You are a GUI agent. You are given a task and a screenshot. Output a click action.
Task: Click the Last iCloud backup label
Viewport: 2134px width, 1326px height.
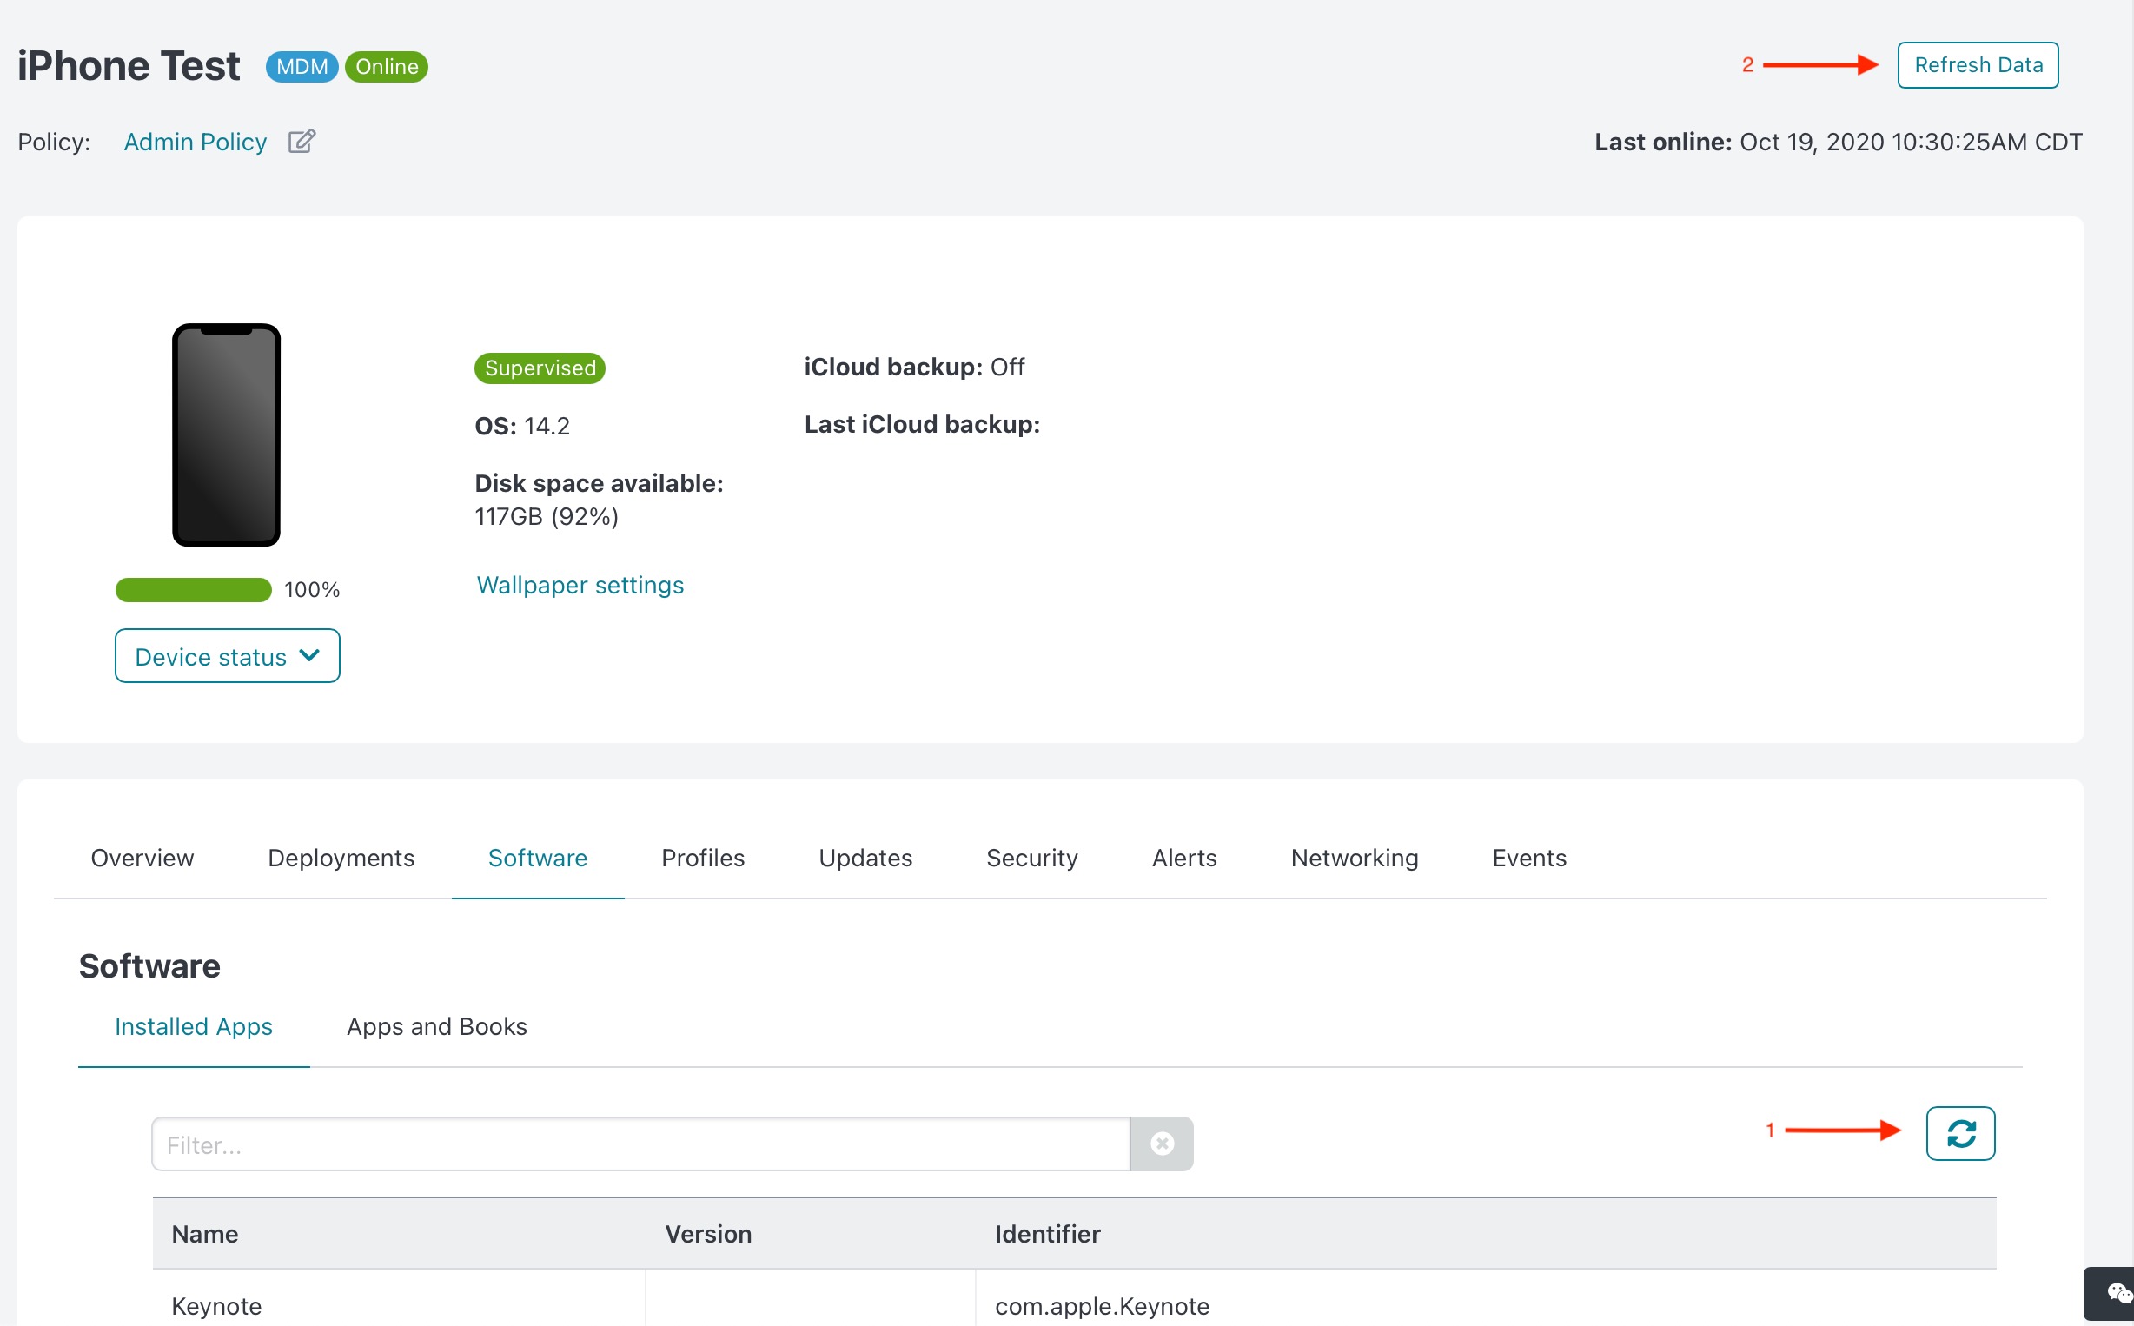point(921,424)
